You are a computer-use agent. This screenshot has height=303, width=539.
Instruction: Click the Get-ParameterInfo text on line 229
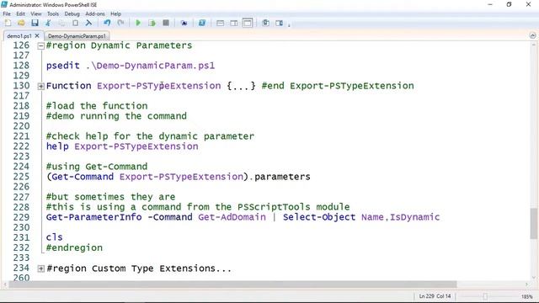pyautogui.click(x=93, y=217)
